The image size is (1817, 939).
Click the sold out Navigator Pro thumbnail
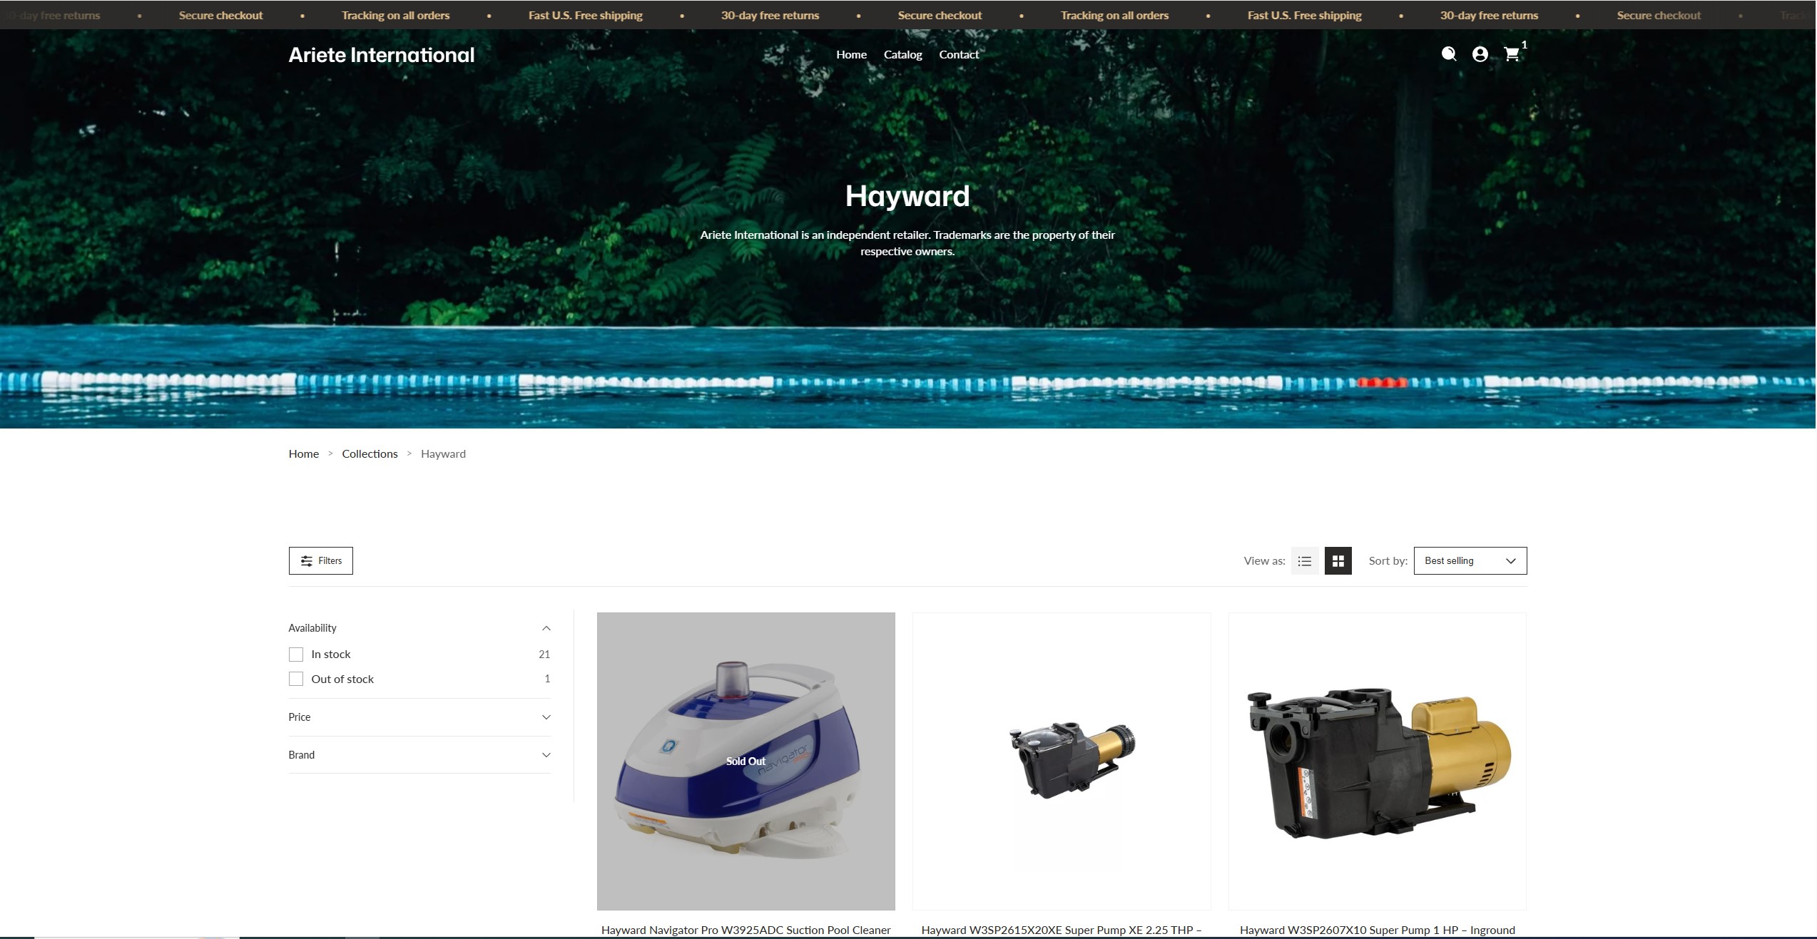coord(746,761)
